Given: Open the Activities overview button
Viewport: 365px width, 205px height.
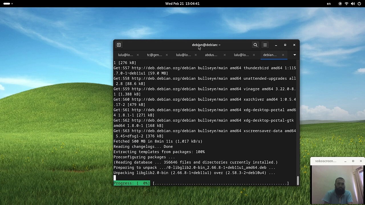Looking at the screenshot, I should (8, 3).
